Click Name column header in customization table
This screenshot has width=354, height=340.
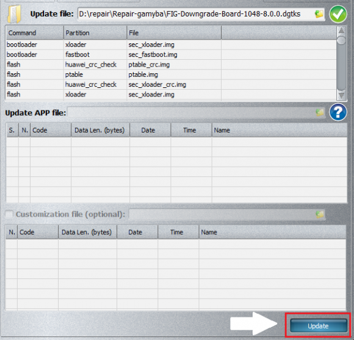click(272, 232)
